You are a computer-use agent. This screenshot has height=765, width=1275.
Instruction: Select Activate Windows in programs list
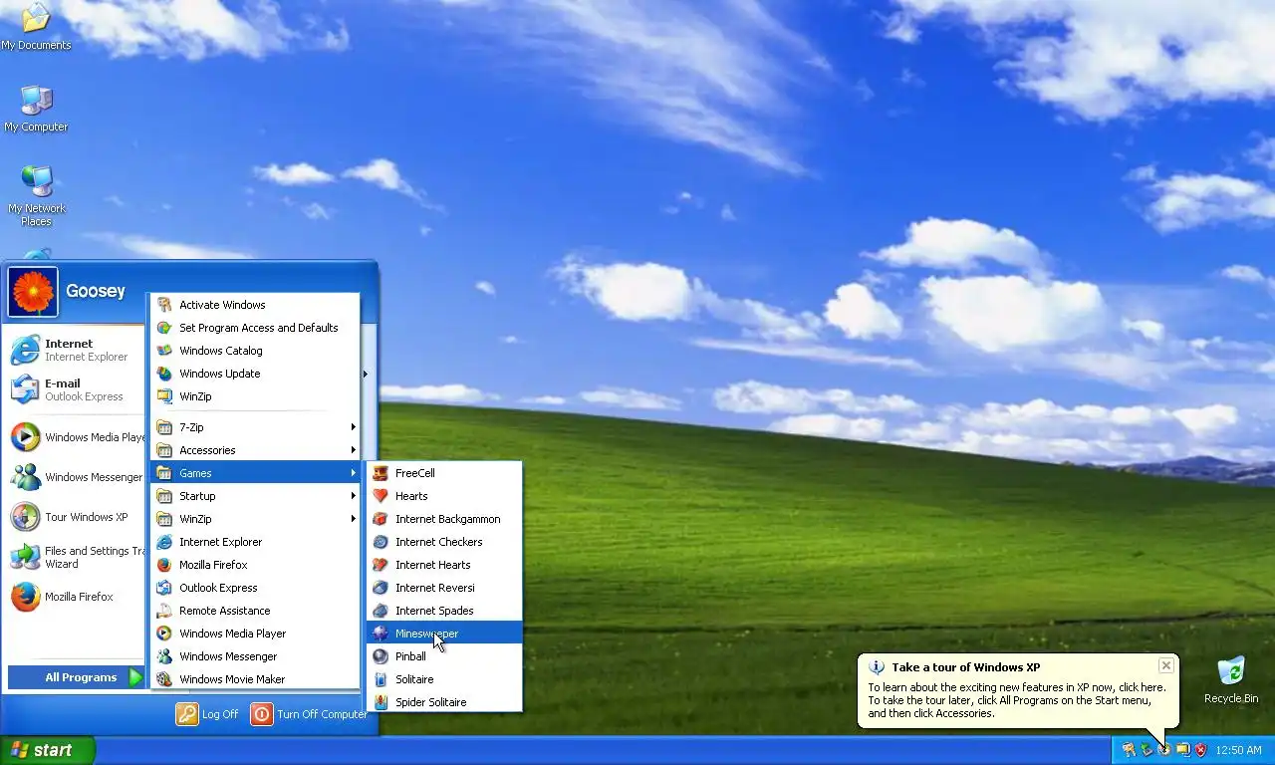click(x=255, y=305)
